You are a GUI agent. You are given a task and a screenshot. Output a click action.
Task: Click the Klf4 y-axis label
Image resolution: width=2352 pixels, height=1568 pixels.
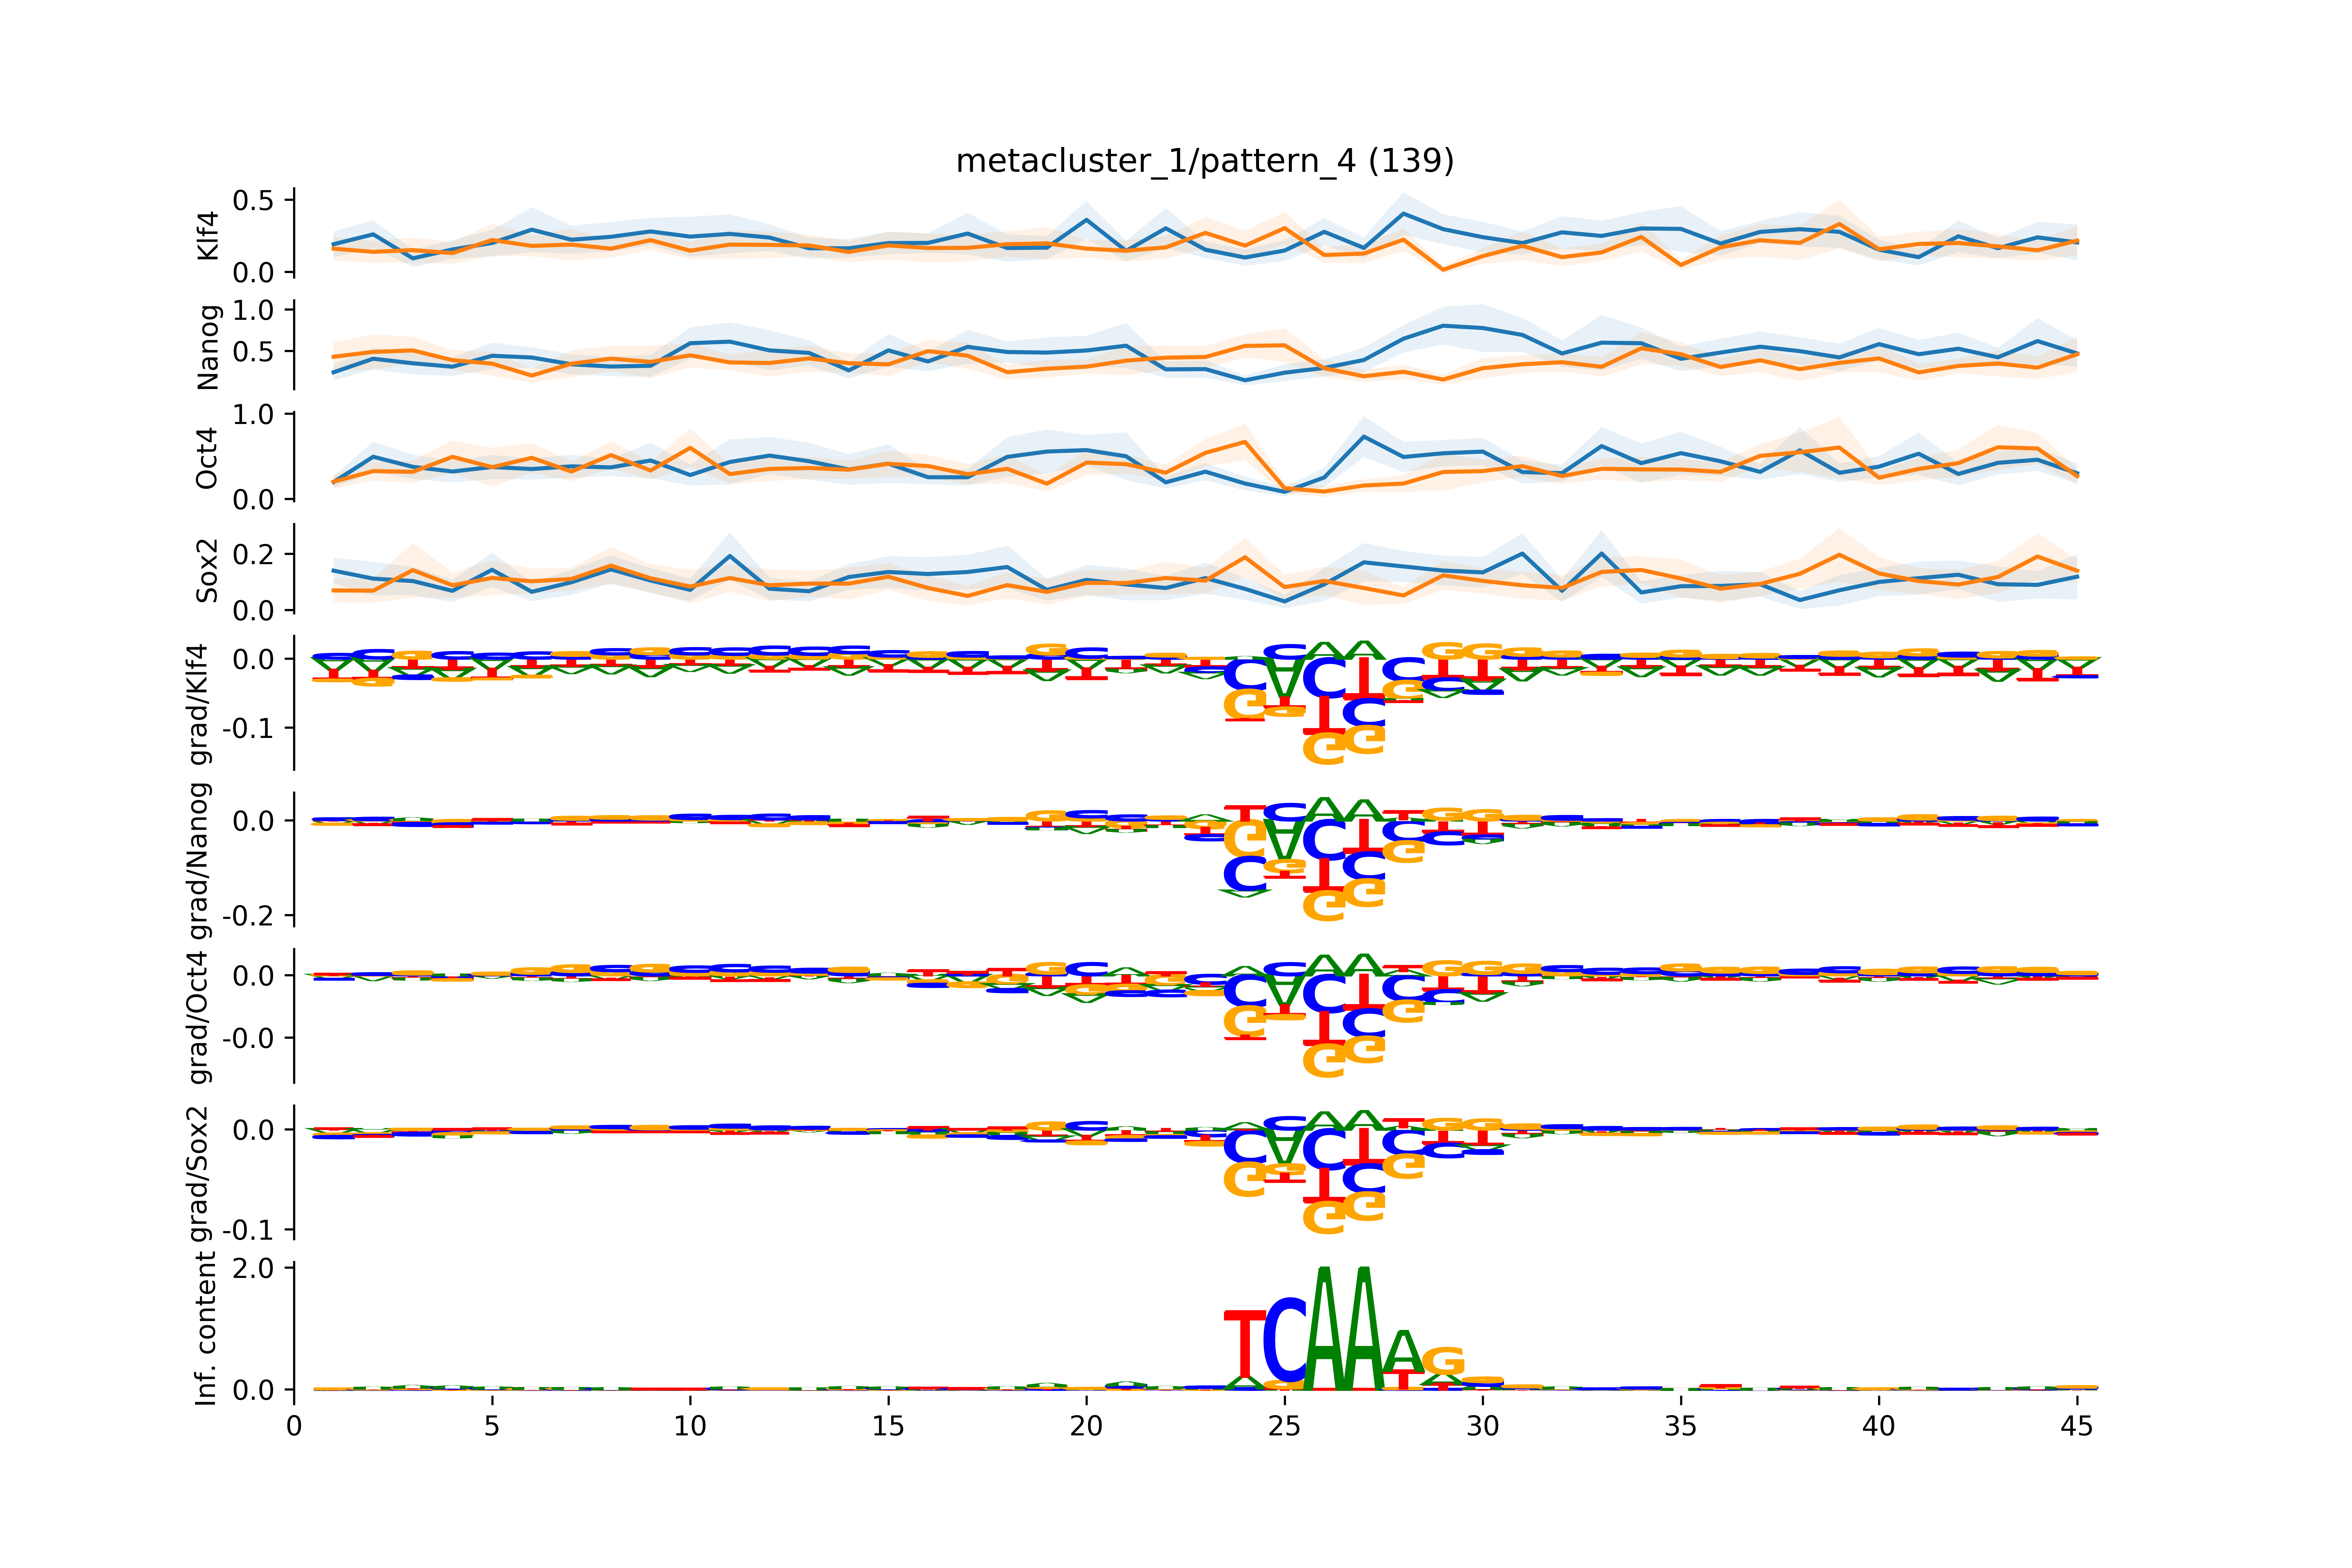pyautogui.click(x=207, y=236)
